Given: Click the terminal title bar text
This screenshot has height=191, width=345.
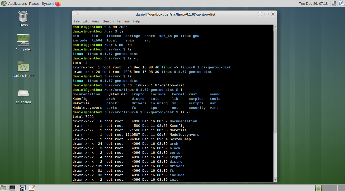Looking at the screenshot, I should click(x=175, y=14).
